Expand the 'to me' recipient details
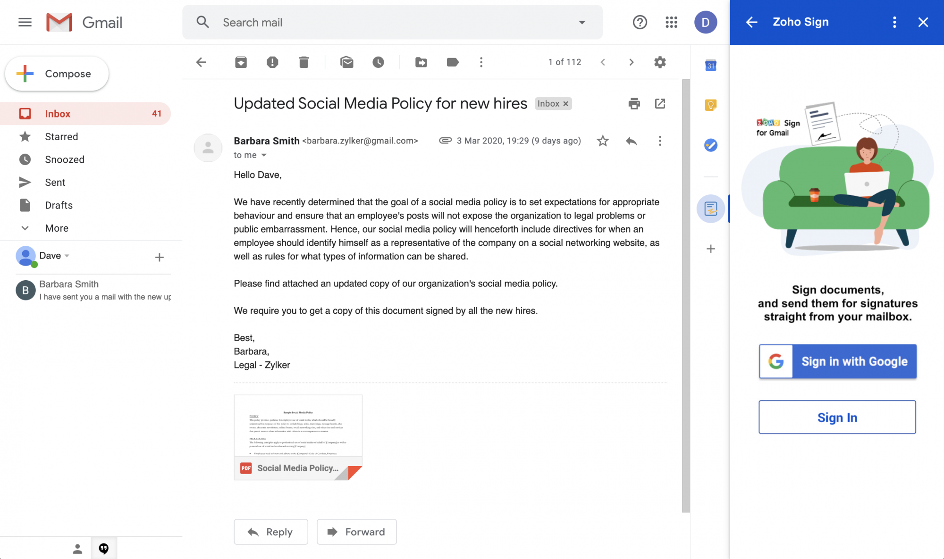 coord(264,155)
